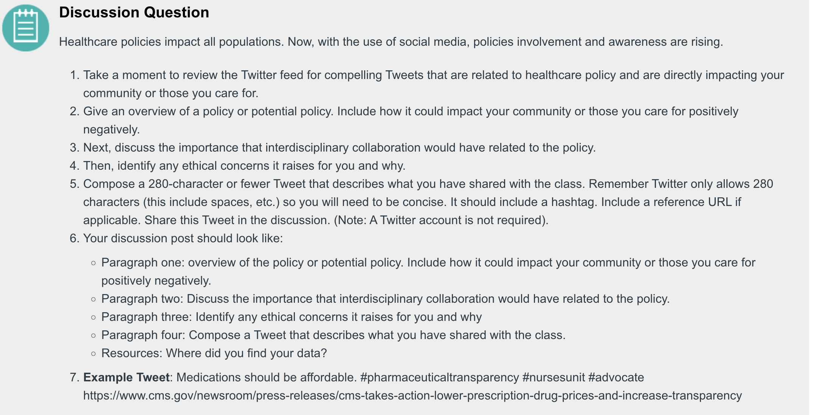Click the intro sentence about healthcare policies
Image resolution: width=825 pixels, height=415 pixels.
[391, 42]
